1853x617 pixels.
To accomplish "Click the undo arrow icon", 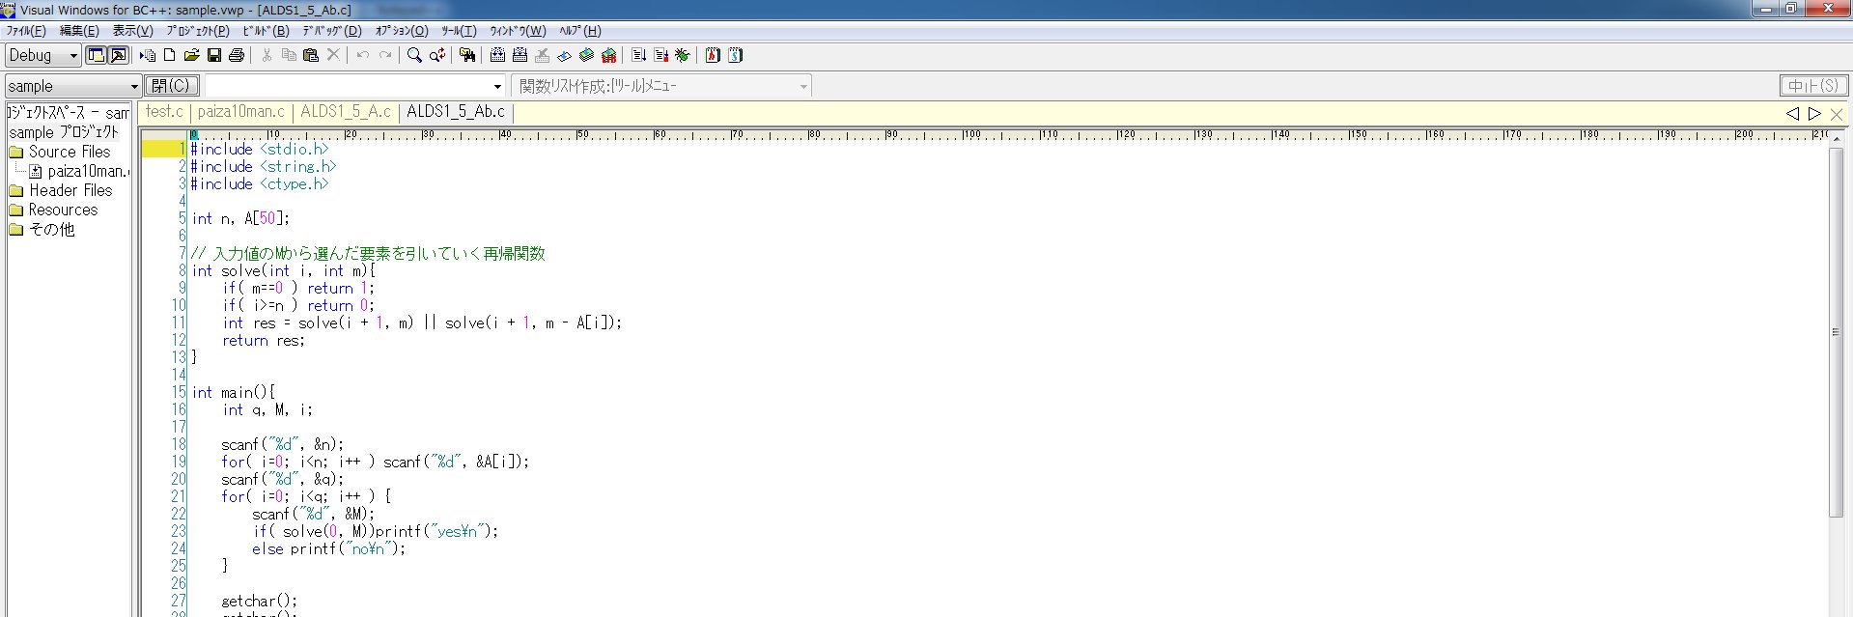I will (363, 55).
